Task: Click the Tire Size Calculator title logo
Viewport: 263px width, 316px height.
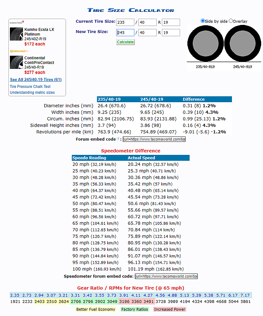Action: pos(131,10)
